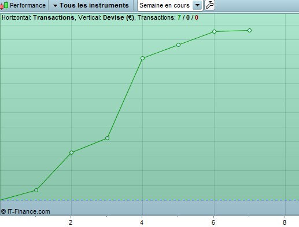Select the first transaction data point

click(x=36, y=191)
